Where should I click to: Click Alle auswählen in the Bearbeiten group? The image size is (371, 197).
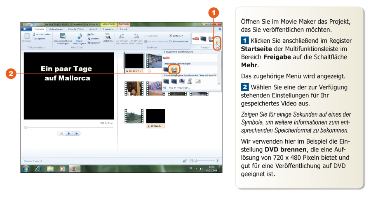180,41
